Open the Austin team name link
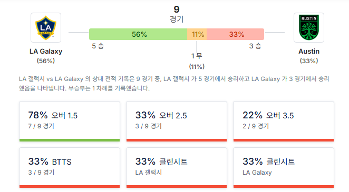The height and width of the screenshot is (192, 349). [309, 51]
